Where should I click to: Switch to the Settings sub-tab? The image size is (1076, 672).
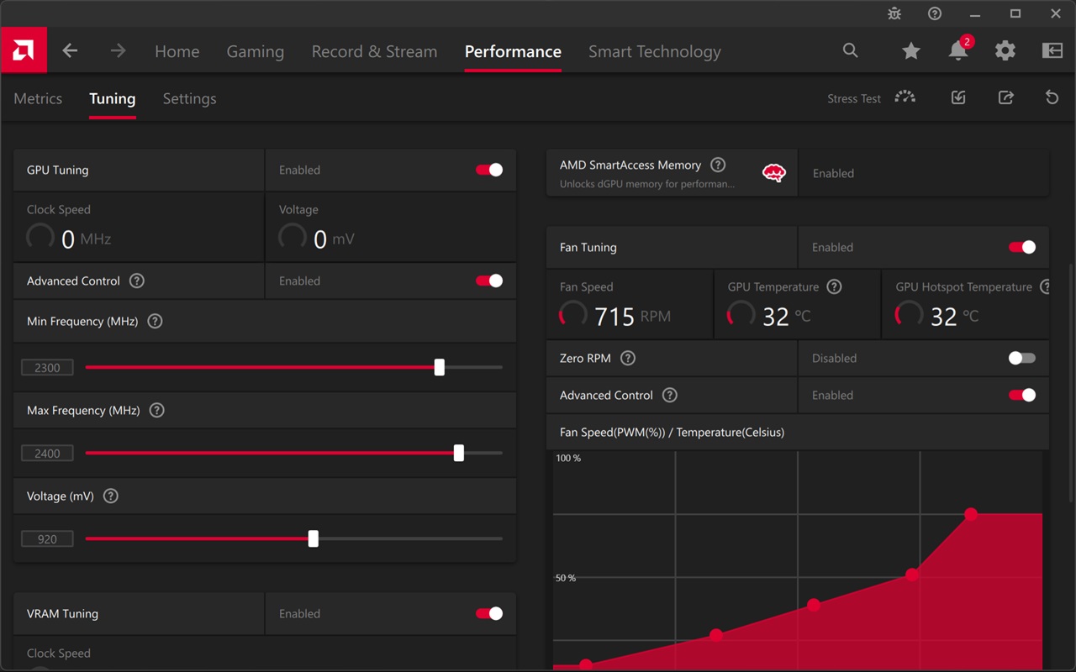pyautogui.click(x=189, y=98)
